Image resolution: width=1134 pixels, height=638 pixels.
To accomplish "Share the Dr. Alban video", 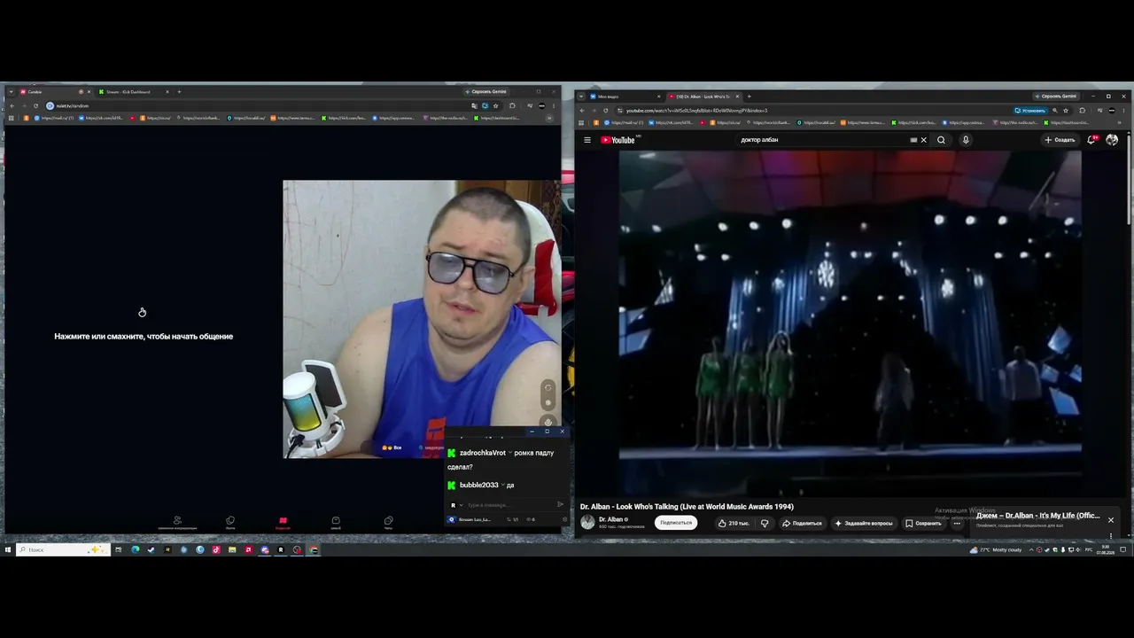I will [x=802, y=523].
